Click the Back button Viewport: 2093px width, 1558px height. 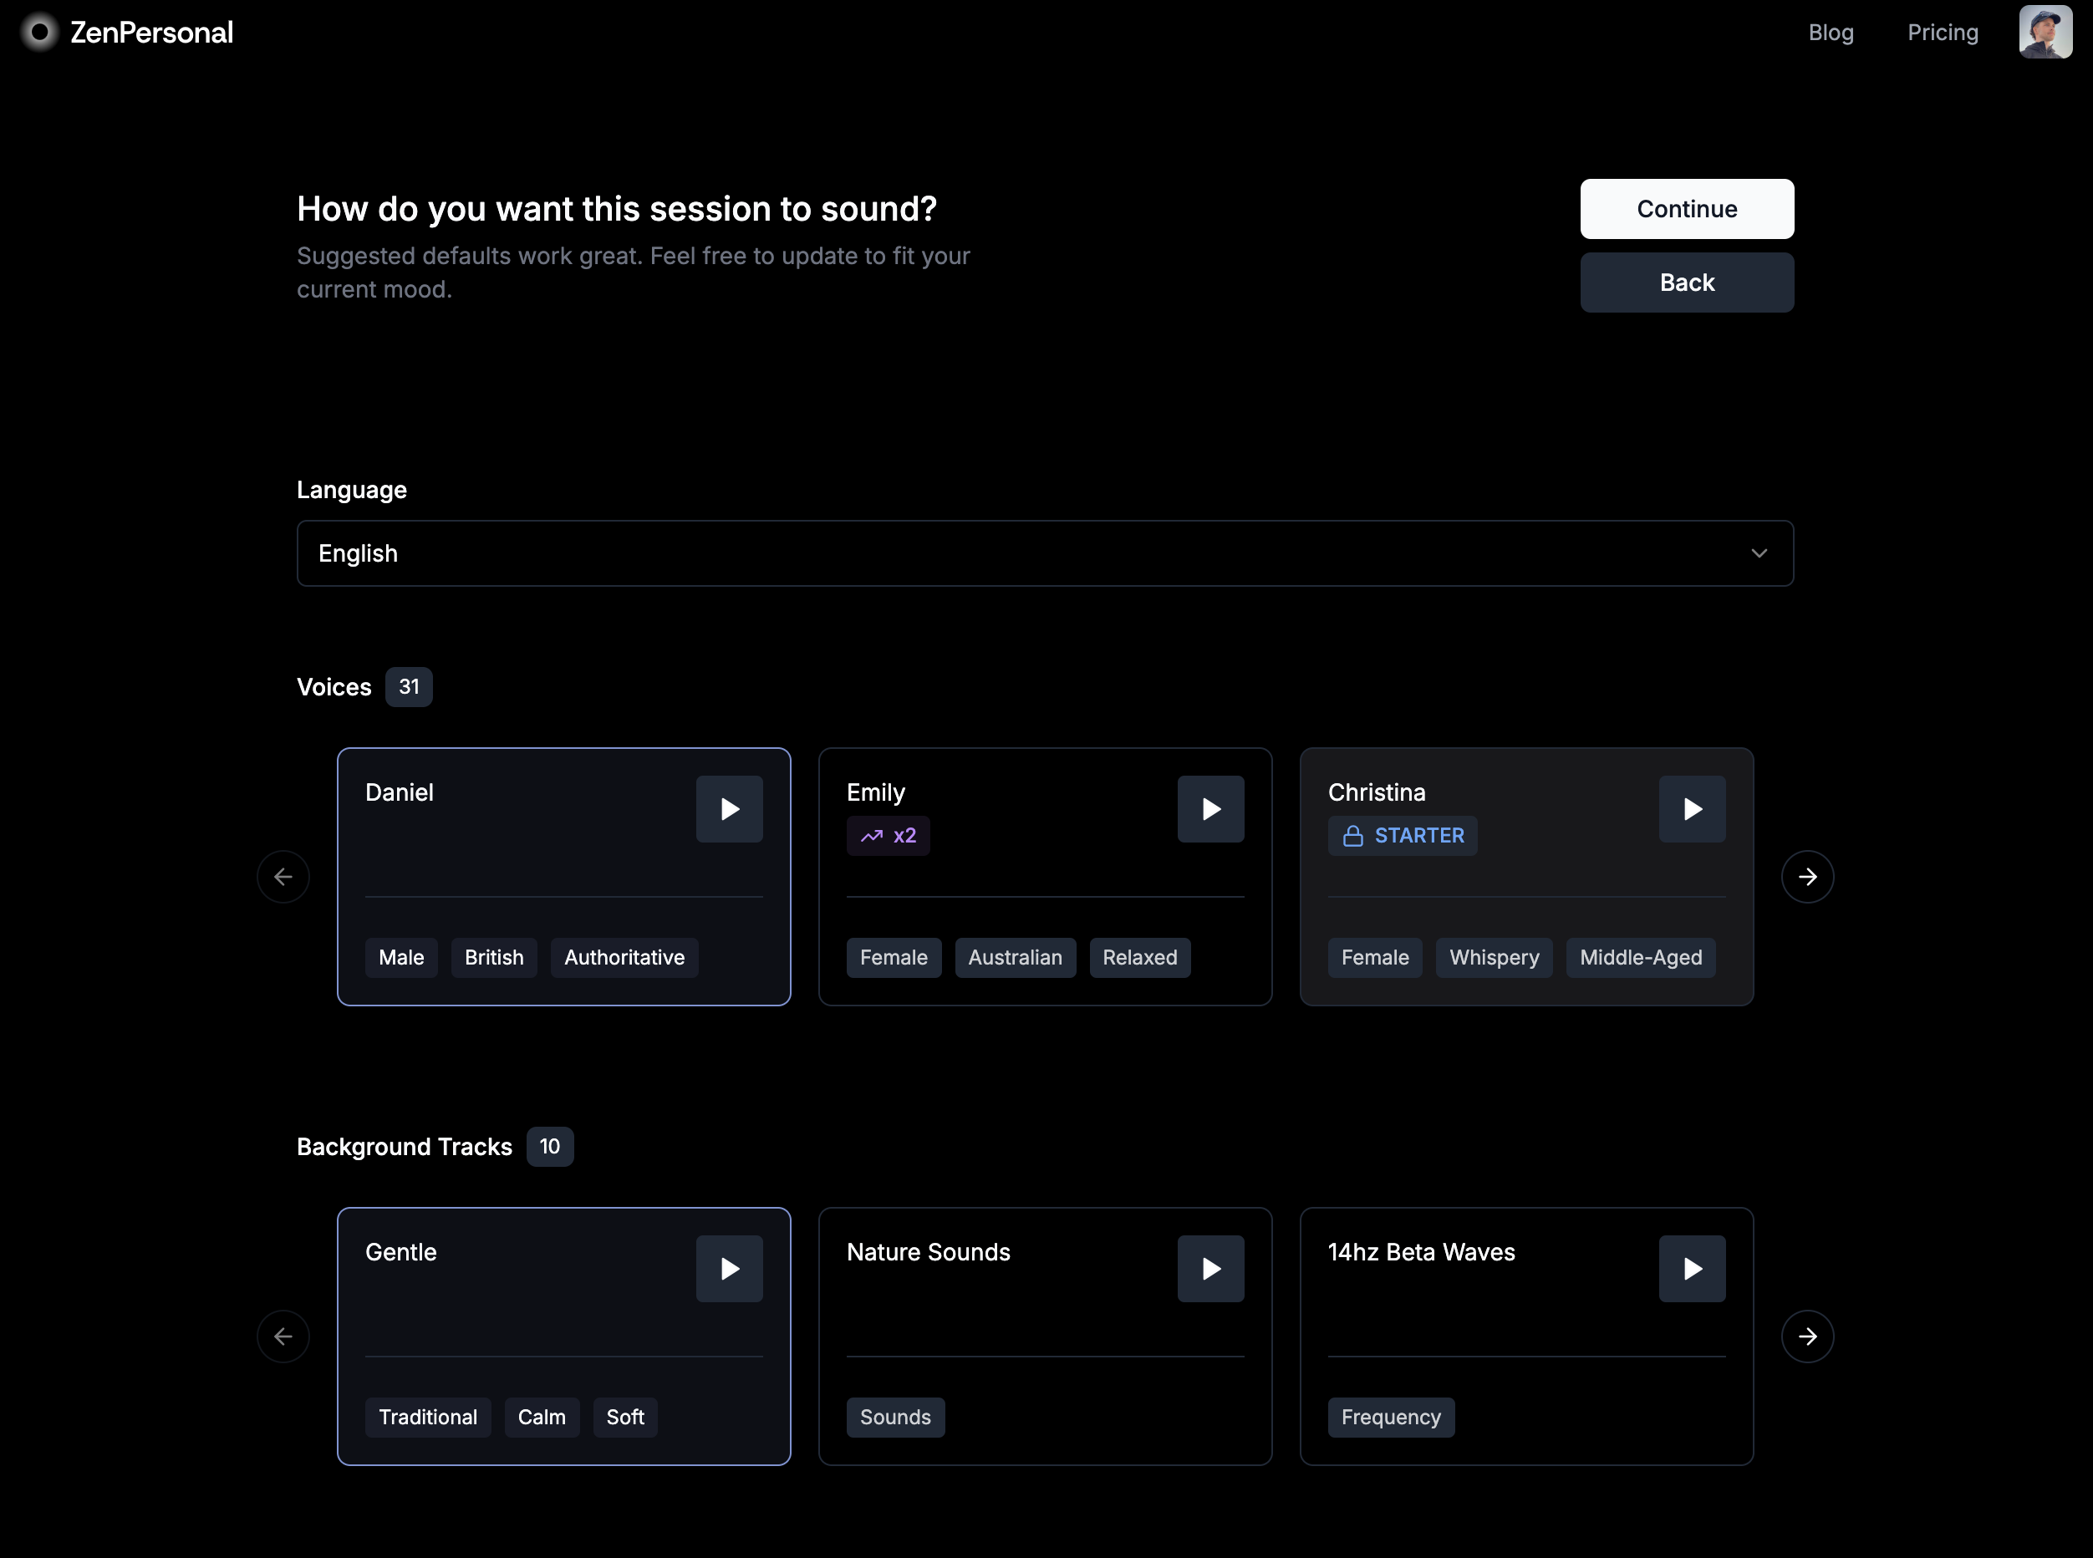[1686, 282]
